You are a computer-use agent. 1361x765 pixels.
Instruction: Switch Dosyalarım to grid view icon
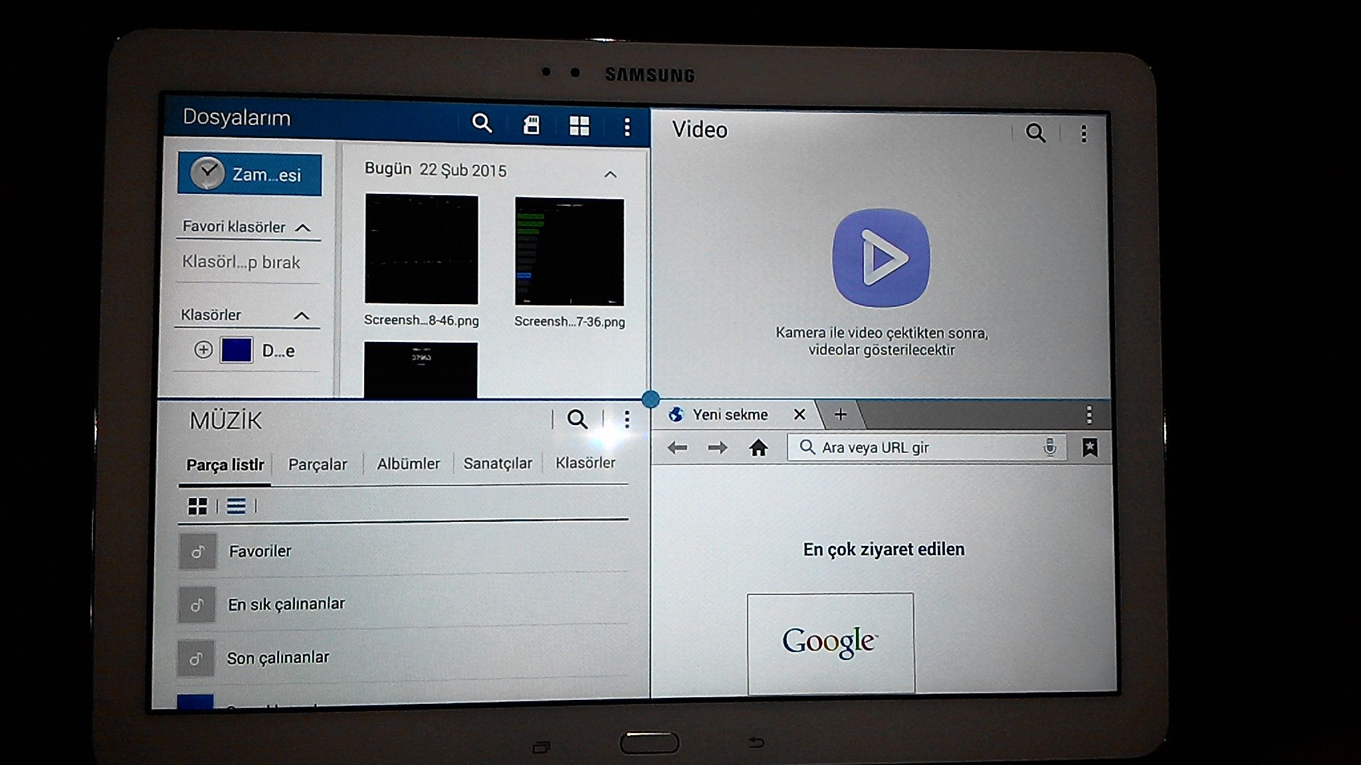click(x=579, y=126)
